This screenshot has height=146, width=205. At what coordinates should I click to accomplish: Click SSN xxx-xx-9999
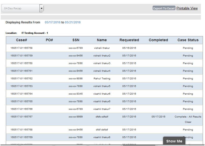coord(76,116)
